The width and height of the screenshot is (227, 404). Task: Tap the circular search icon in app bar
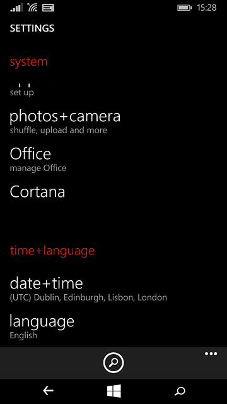point(113,362)
